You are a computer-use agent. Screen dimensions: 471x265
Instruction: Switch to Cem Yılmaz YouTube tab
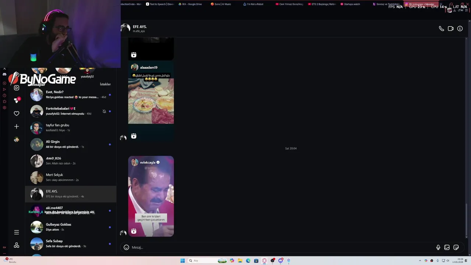289,4
